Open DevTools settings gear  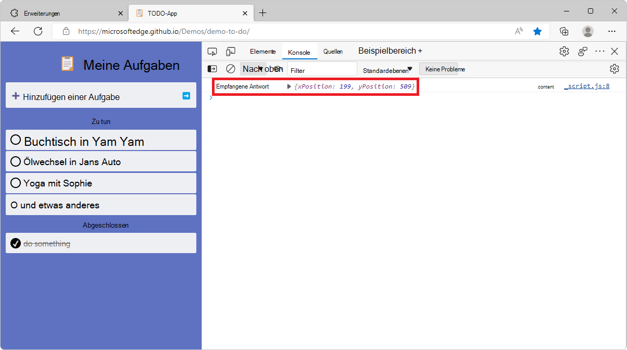pyautogui.click(x=564, y=51)
